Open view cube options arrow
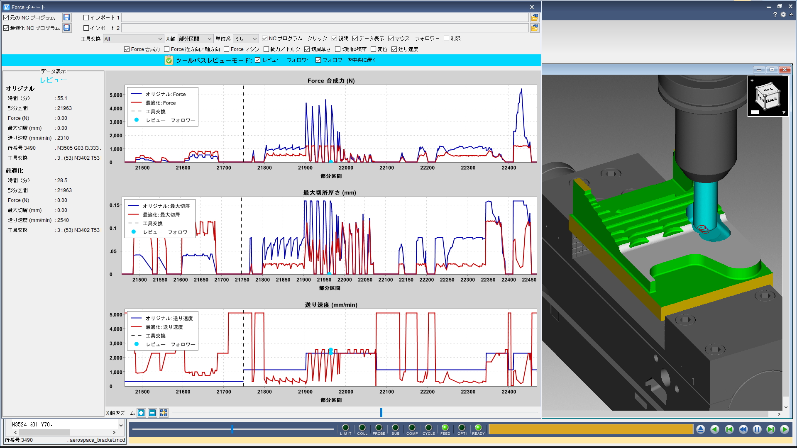 pos(784,112)
